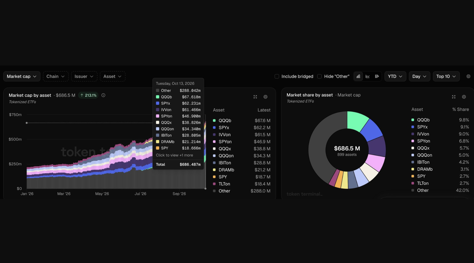
Task: Click the Market cap by asset title
Action: click(x=30, y=95)
